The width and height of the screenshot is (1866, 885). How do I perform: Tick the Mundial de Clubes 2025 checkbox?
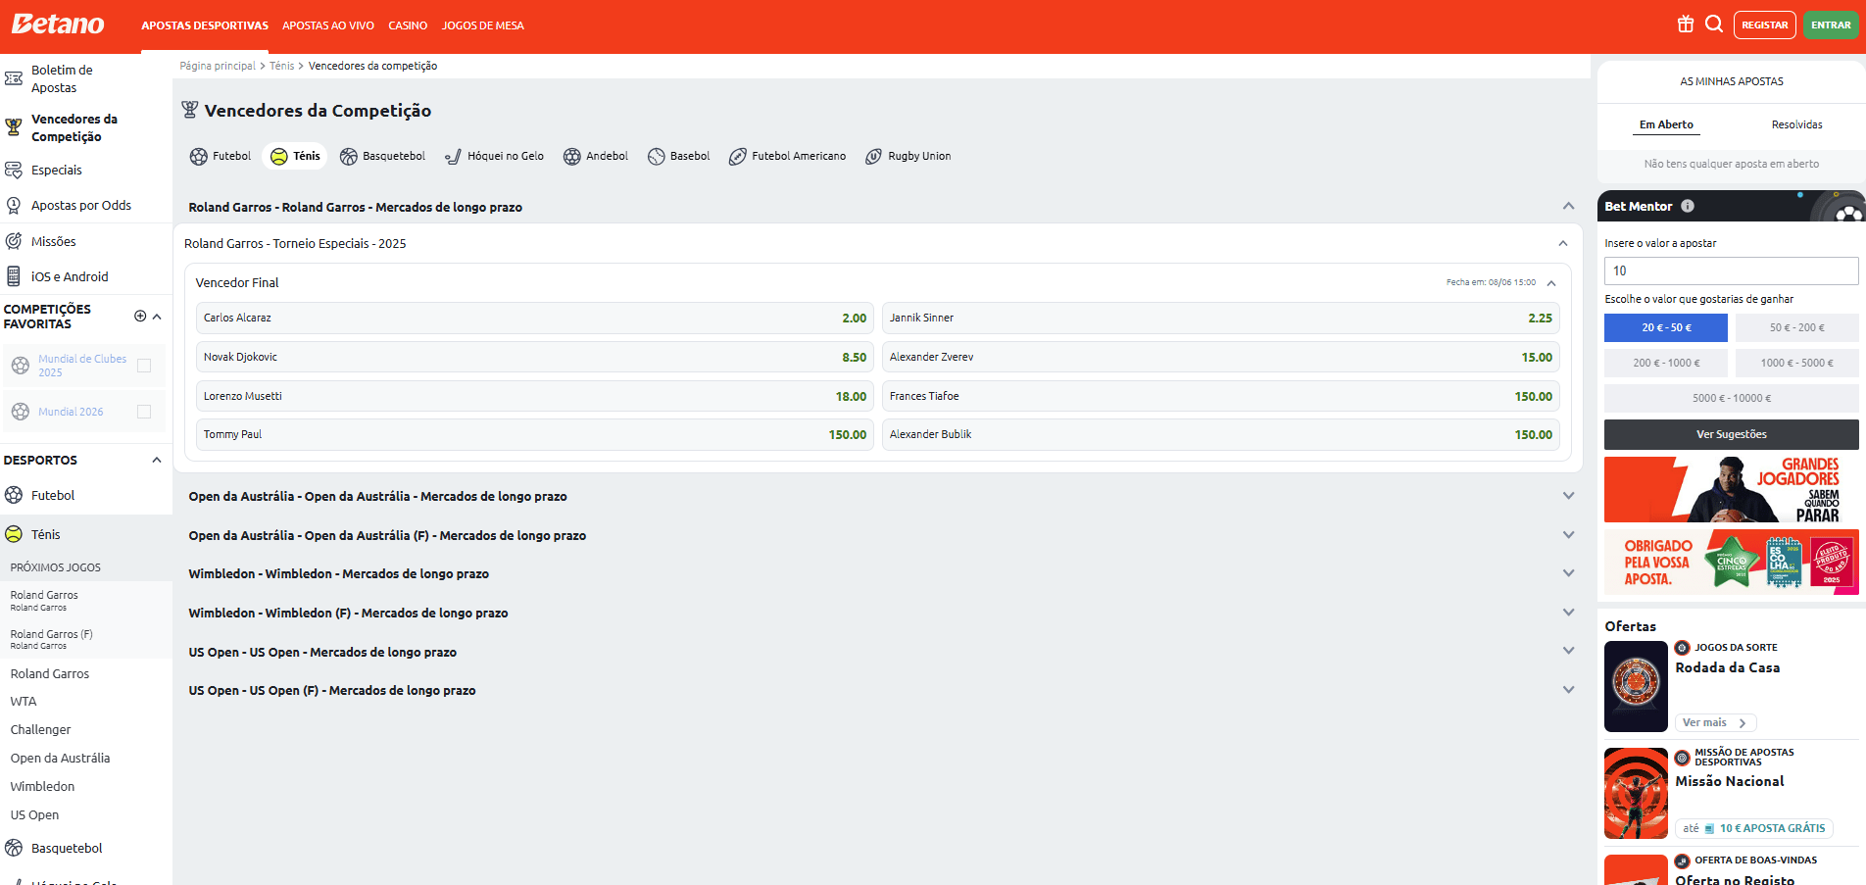pos(144,366)
